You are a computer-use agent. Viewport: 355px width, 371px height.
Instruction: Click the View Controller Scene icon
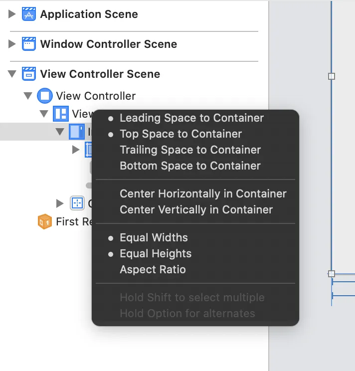point(29,74)
